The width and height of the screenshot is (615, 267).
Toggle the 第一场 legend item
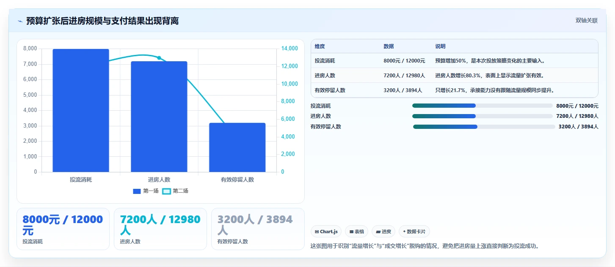[146, 191]
